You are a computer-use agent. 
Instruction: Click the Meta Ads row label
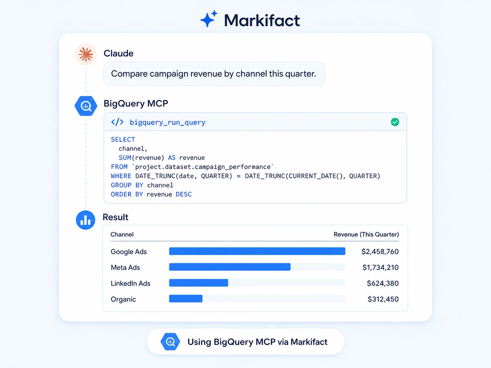tap(125, 267)
